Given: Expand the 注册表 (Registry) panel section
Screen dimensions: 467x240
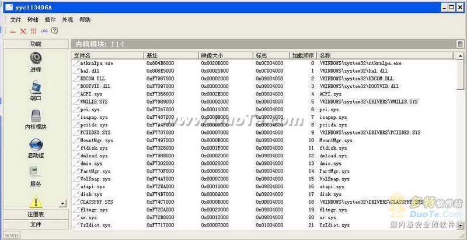Looking at the screenshot, I should click(36, 214).
